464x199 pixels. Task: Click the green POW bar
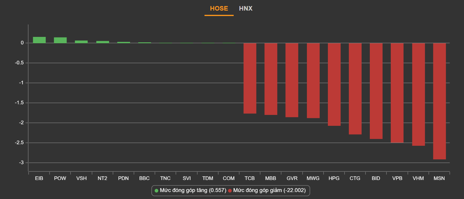click(60, 40)
